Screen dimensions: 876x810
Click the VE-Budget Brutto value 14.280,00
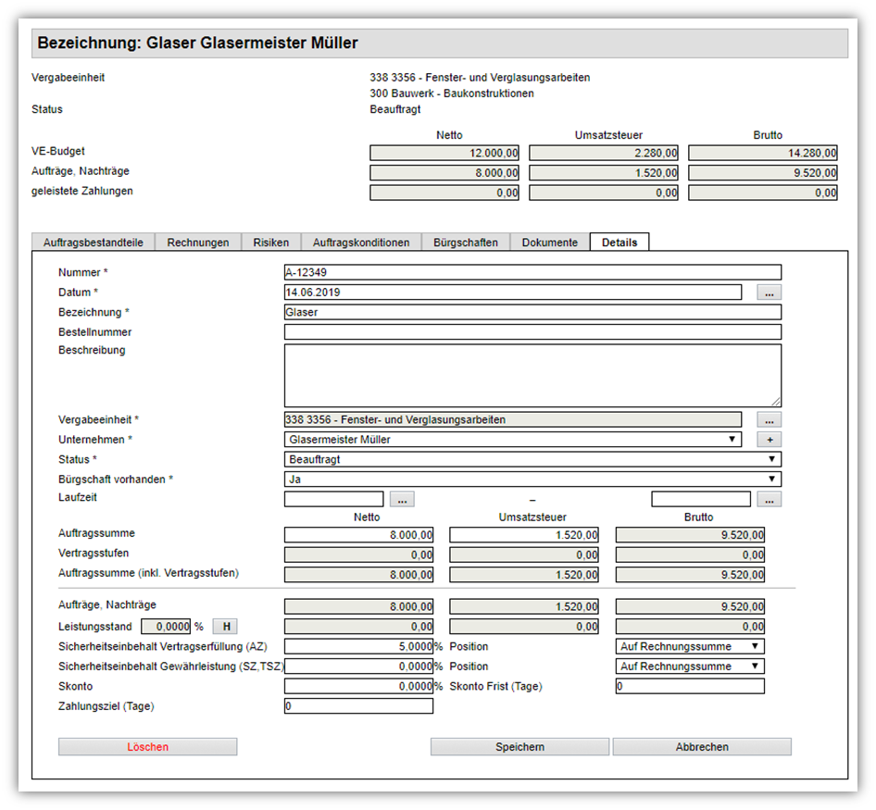(763, 153)
